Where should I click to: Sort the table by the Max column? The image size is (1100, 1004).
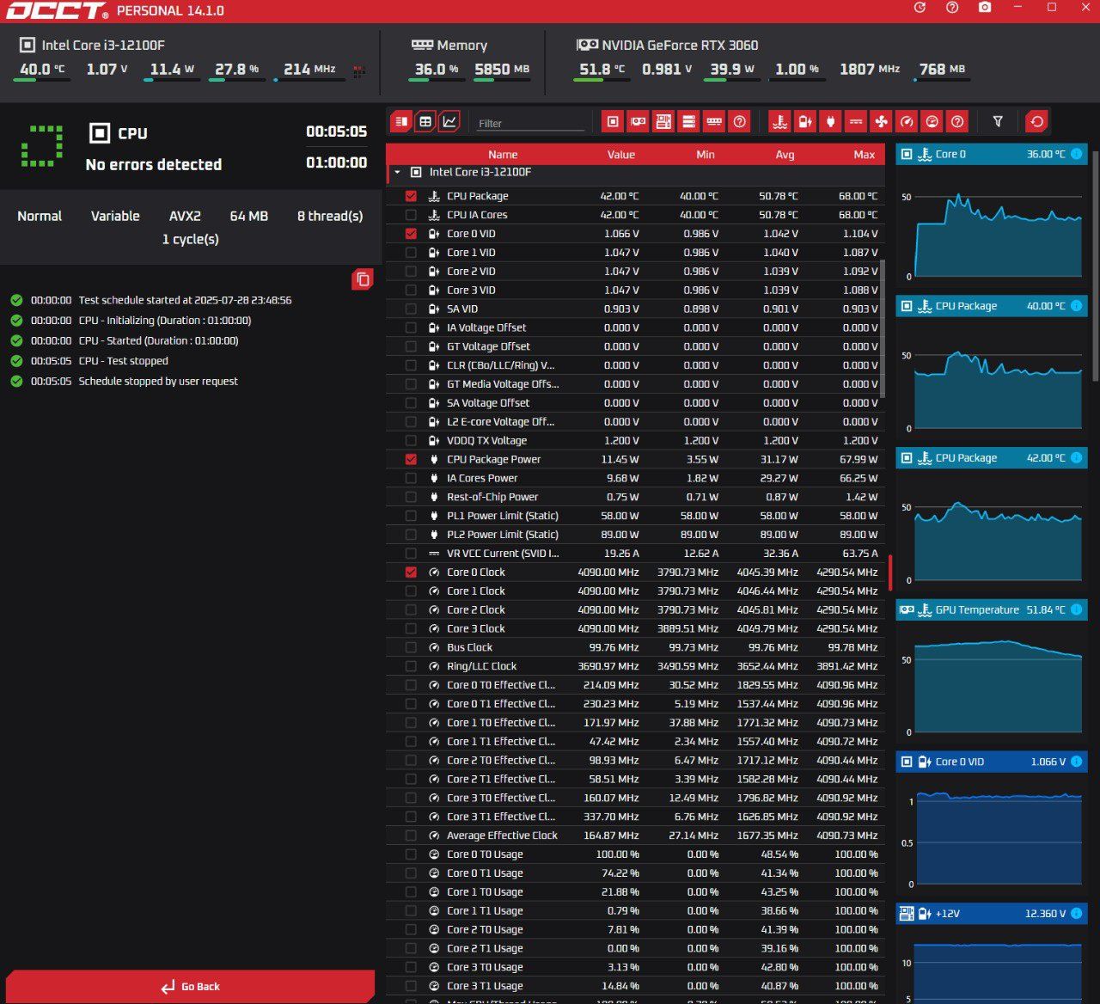(865, 155)
